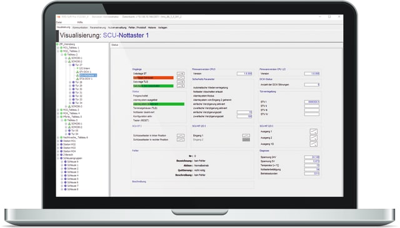400x228 pixels.
Task: Click the einfache Verzögerungszeit value field
Action: coord(244,112)
